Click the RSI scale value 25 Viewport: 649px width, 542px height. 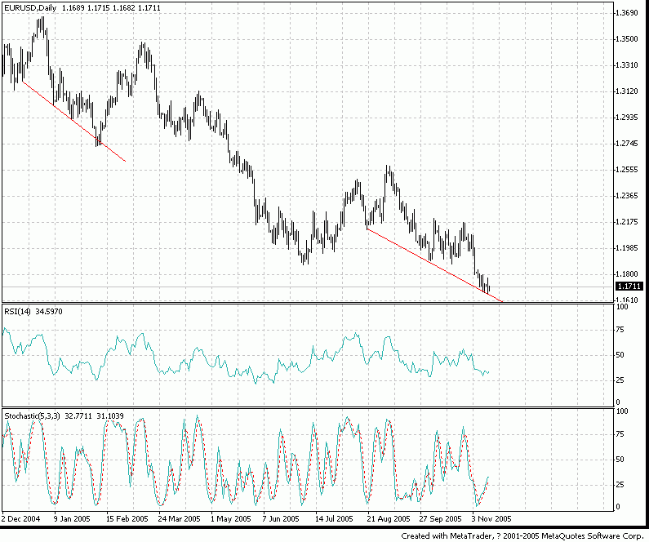(620, 380)
